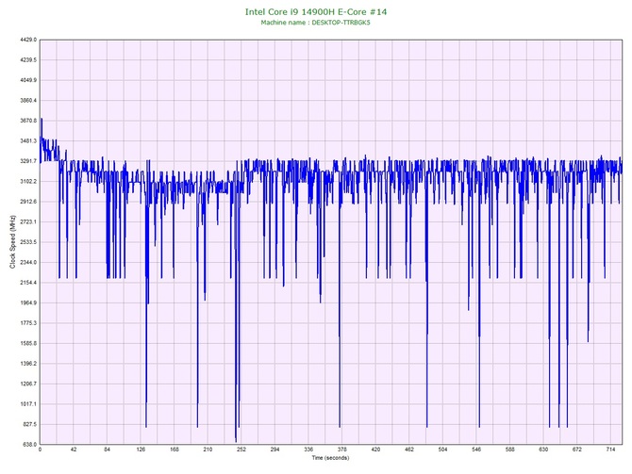The image size is (632, 474).
Task: Click the lowest clock-speed dip near 246 seconds
Action: tap(236, 440)
